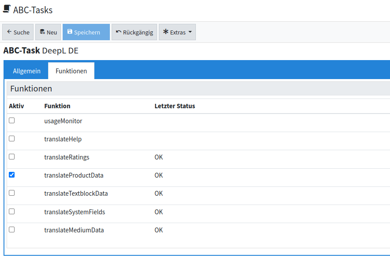Disable the translateProductData checkbox
The width and height of the screenshot is (390, 258).
click(12, 175)
